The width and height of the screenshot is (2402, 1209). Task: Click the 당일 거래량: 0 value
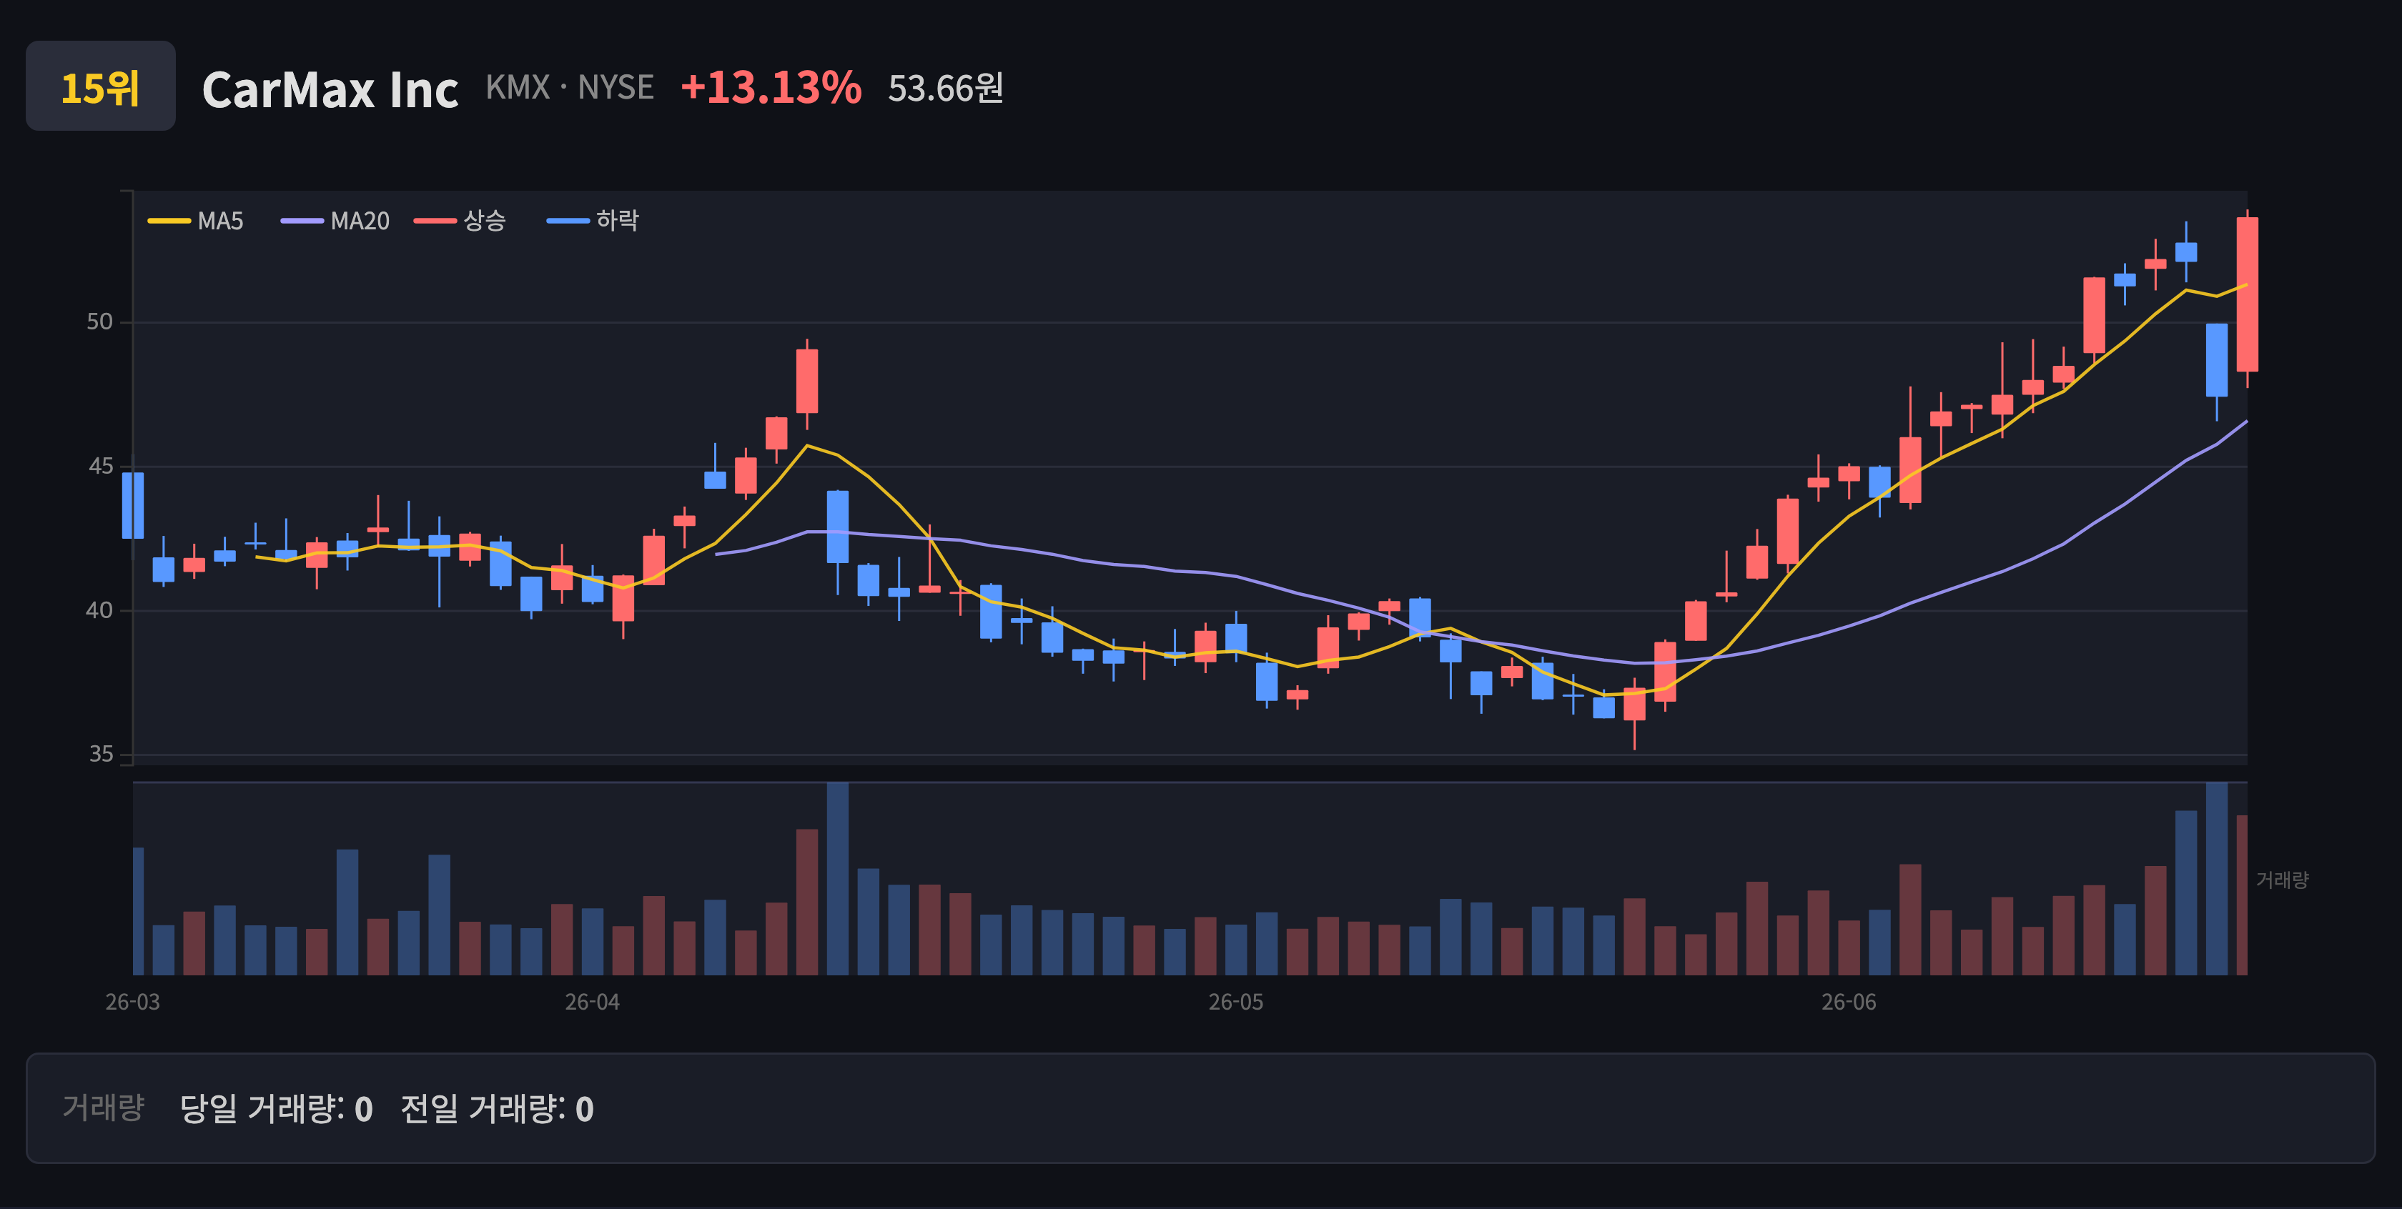coord(276,1108)
